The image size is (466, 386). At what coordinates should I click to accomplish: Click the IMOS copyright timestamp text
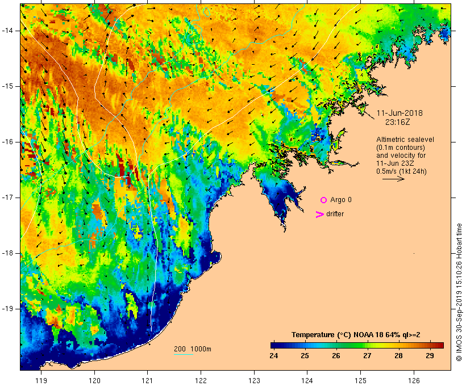(x=459, y=292)
